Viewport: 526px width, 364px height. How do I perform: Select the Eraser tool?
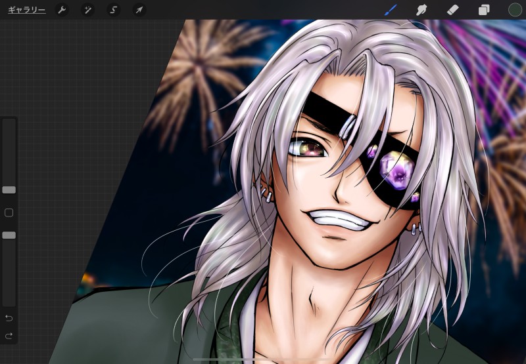pyautogui.click(x=452, y=10)
